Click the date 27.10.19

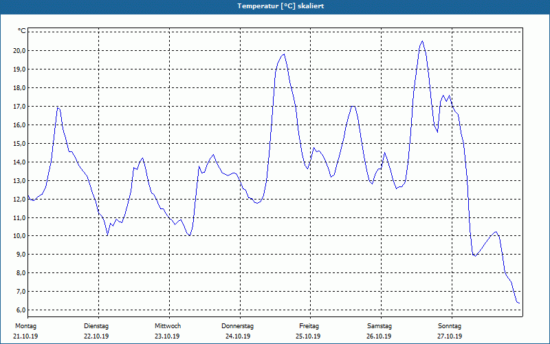point(450,336)
